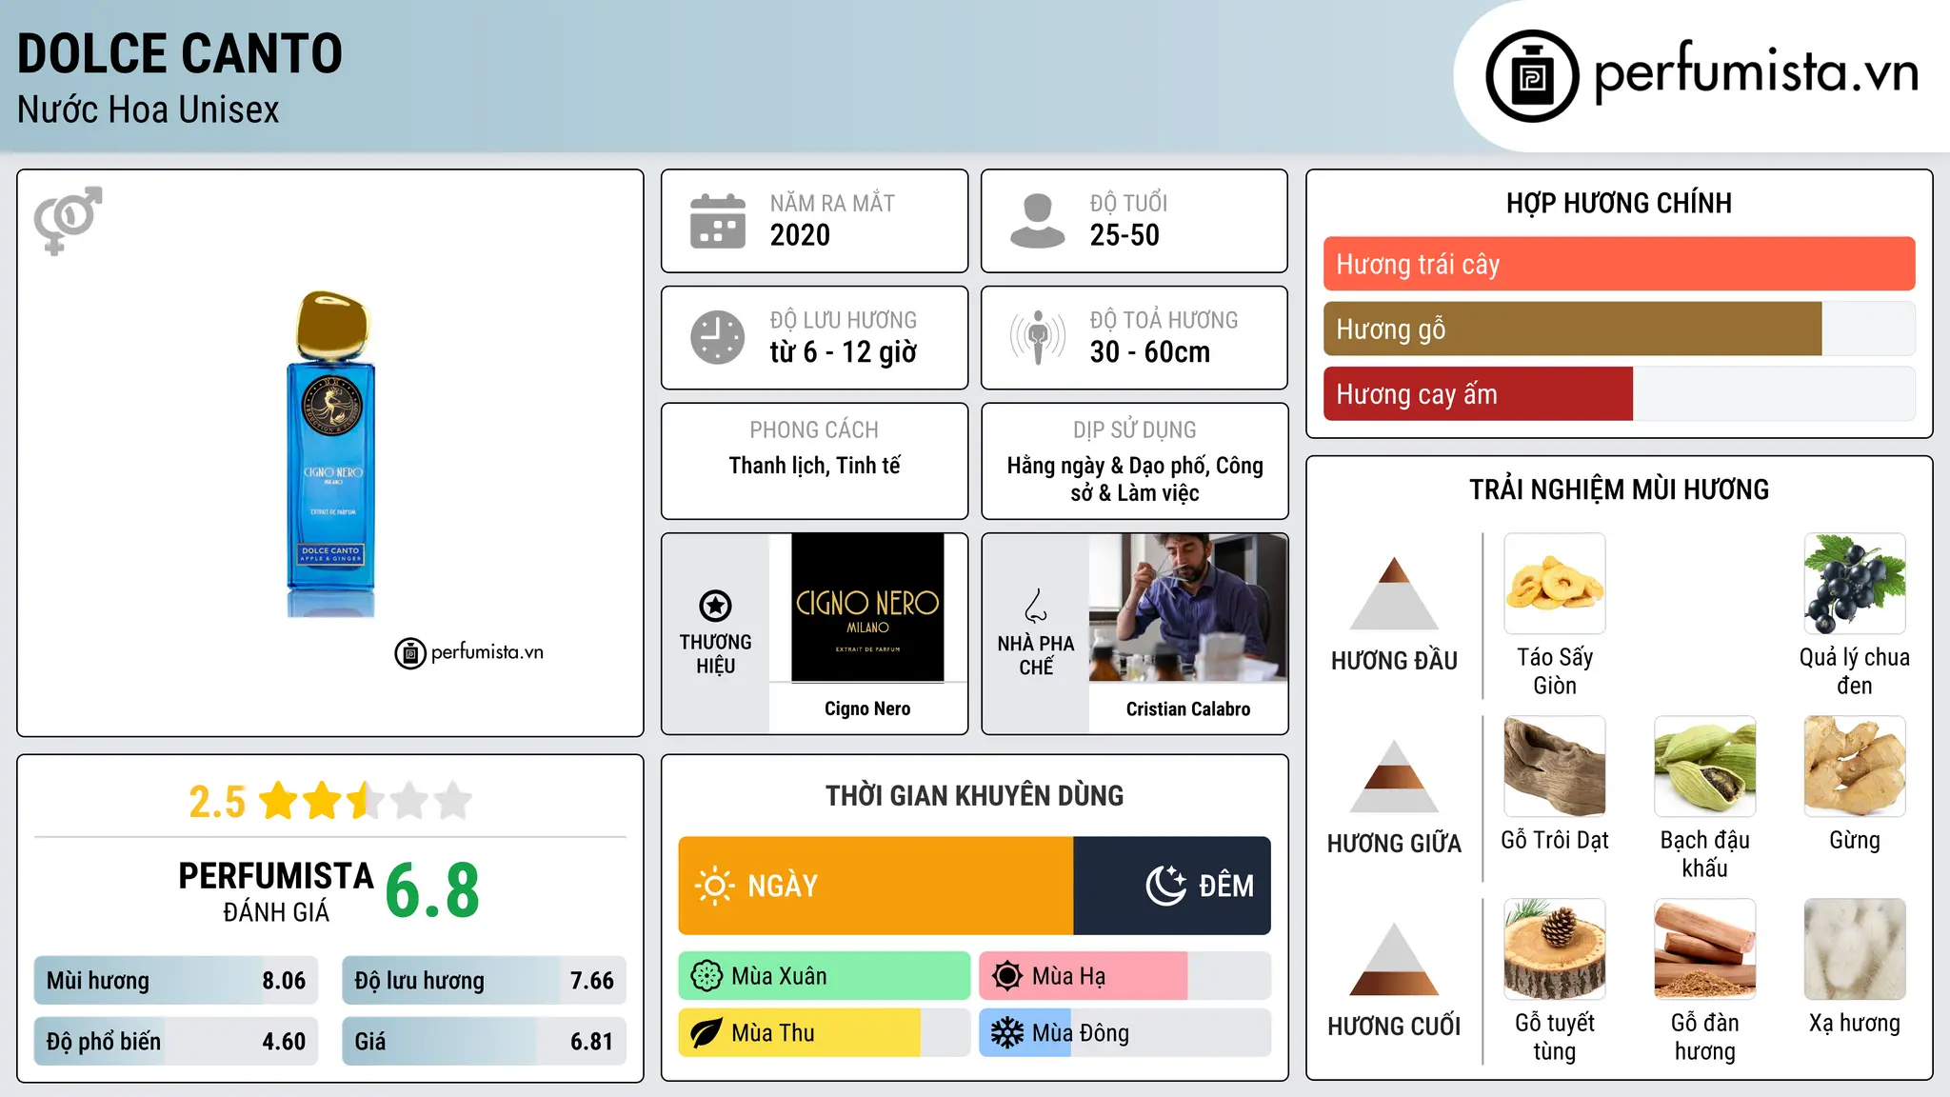This screenshot has width=1950, height=1097.
Task: Click the HỢP HƯƠNG CHÍNH heading
Action: pyautogui.click(x=1620, y=203)
